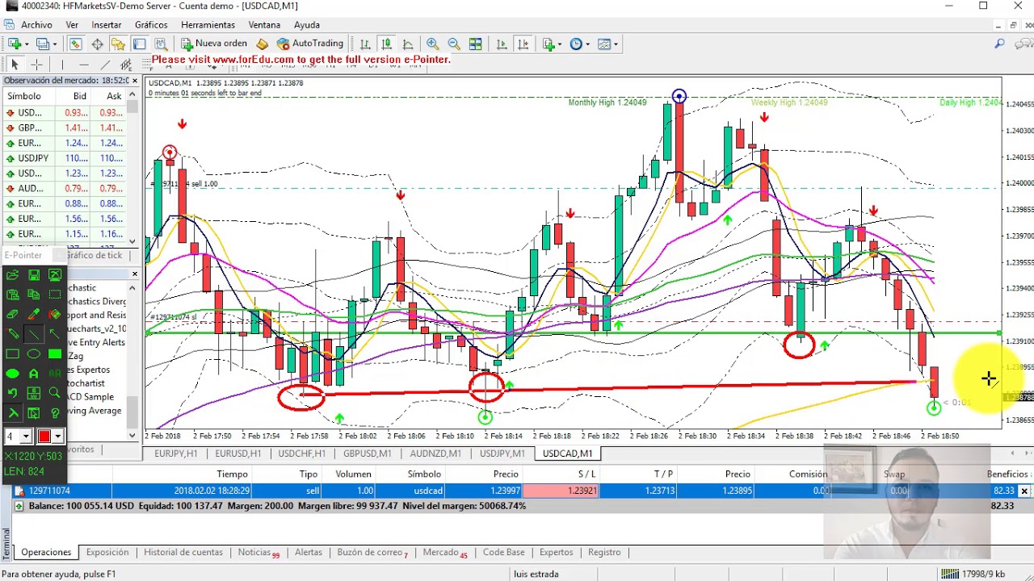
Task: Open the Noticias terminal tab
Action: (258, 553)
